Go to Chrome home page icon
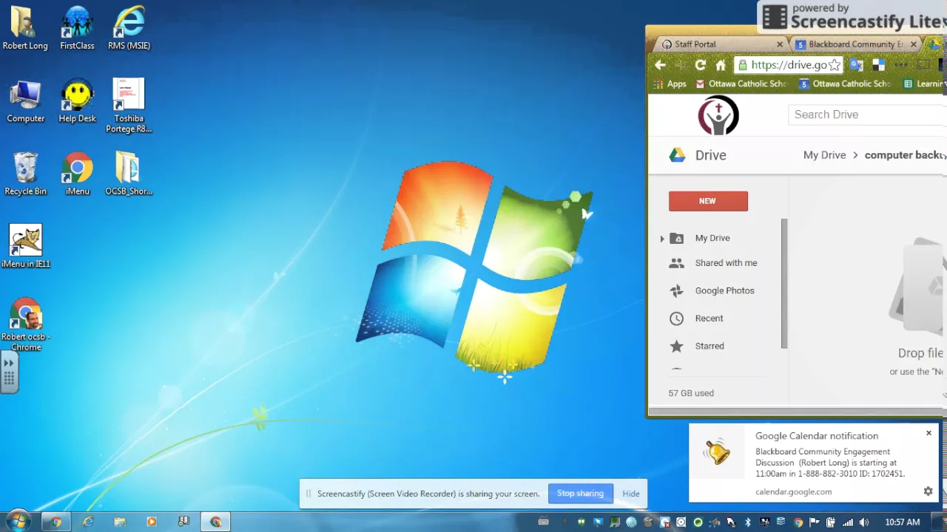This screenshot has width=947, height=532. pos(721,65)
